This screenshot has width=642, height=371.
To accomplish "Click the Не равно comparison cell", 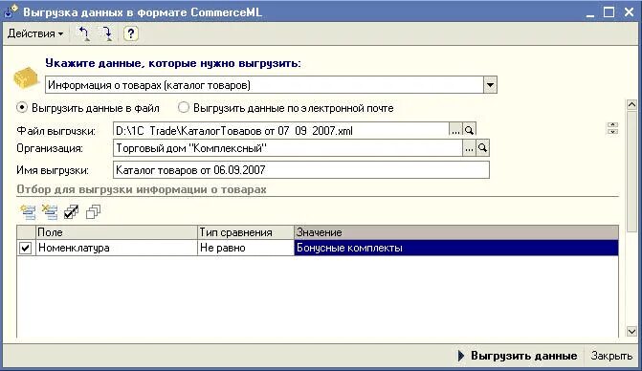I will tap(246, 248).
